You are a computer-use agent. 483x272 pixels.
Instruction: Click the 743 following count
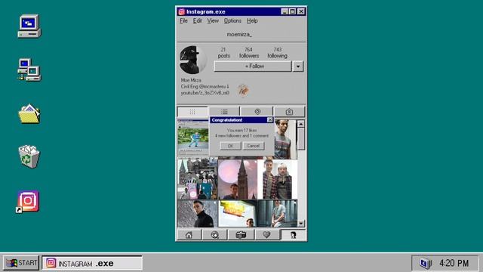(277, 53)
